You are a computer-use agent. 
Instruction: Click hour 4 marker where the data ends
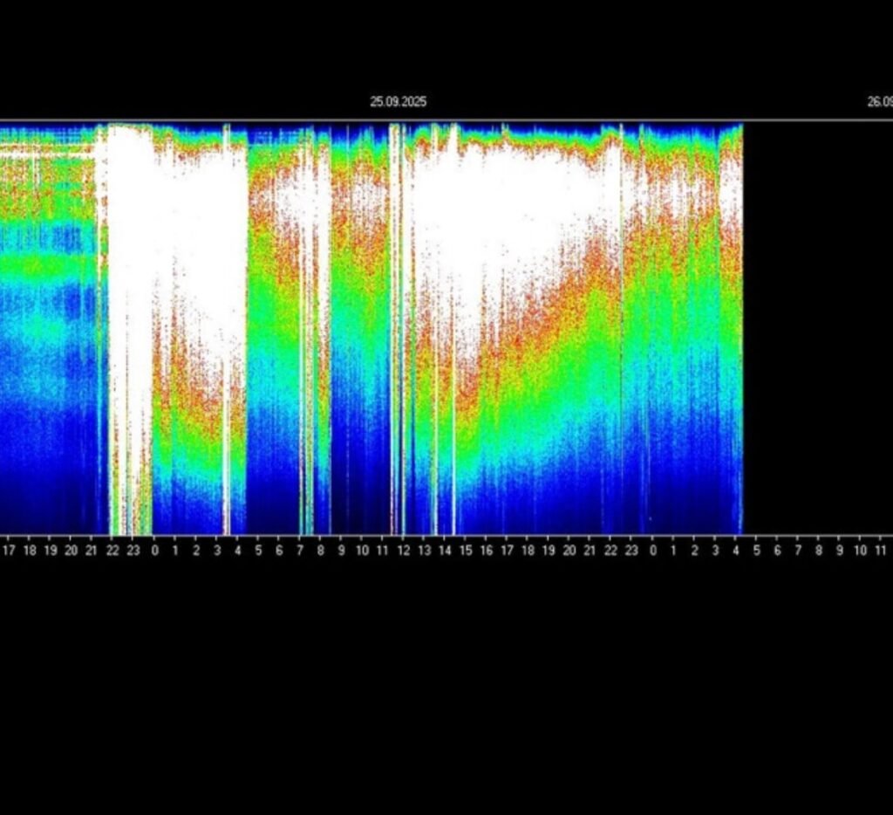pos(736,551)
